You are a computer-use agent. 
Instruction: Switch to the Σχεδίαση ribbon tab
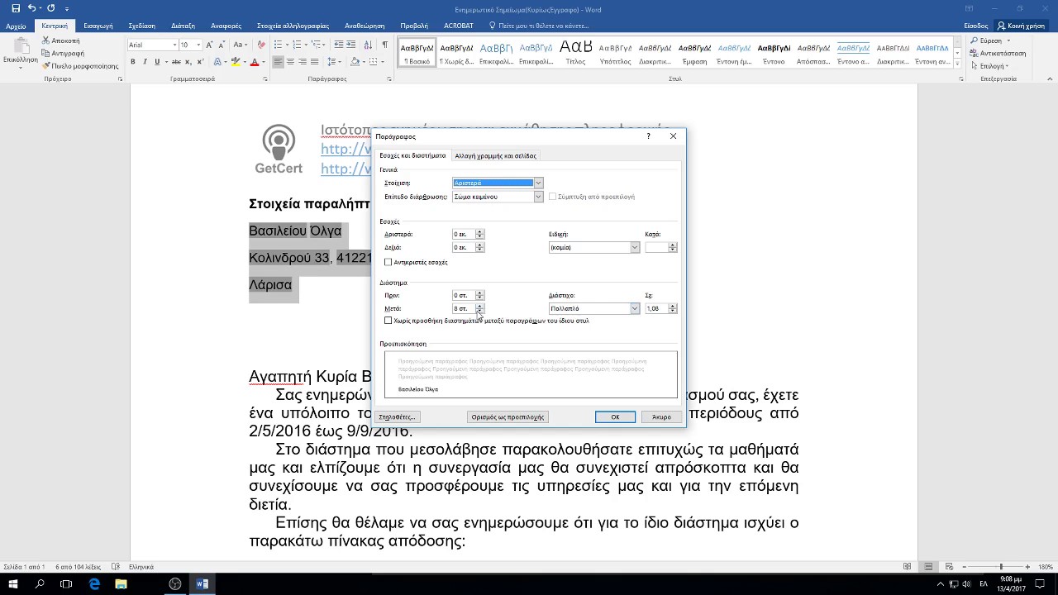pos(141,26)
